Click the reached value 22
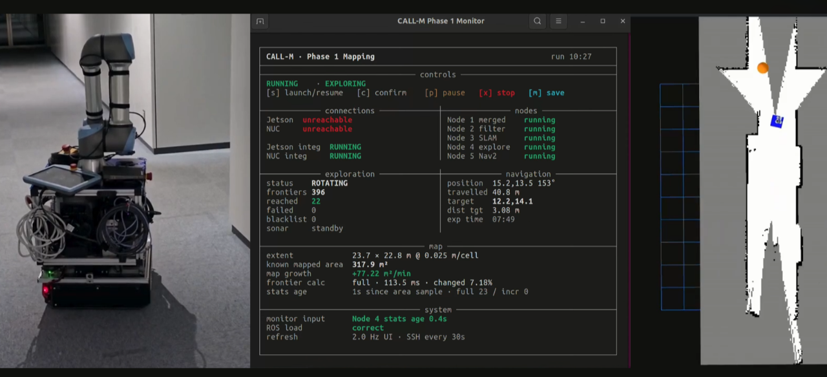The width and height of the screenshot is (827, 377). (x=316, y=202)
